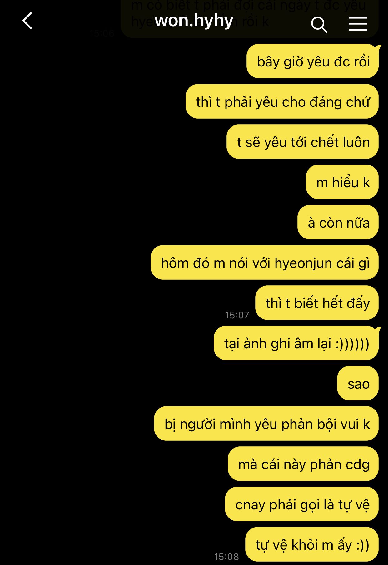The height and width of the screenshot is (565, 388).
Task: Tap the 15:08 timestamp label
Action: (x=226, y=557)
